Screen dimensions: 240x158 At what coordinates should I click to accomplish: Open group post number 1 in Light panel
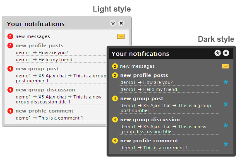[x=61, y=78]
